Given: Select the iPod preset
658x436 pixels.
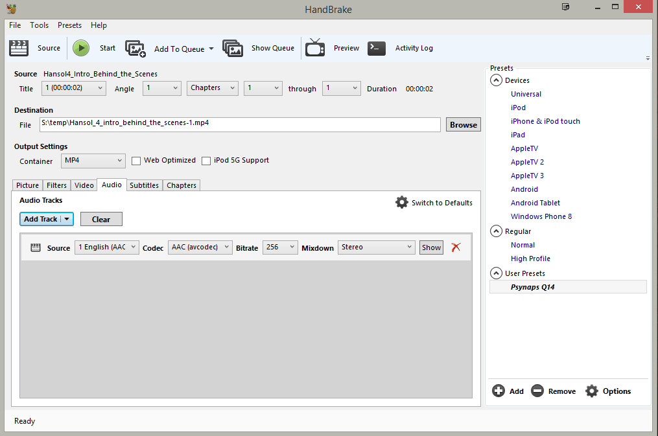Looking at the screenshot, I should point(518,108).
